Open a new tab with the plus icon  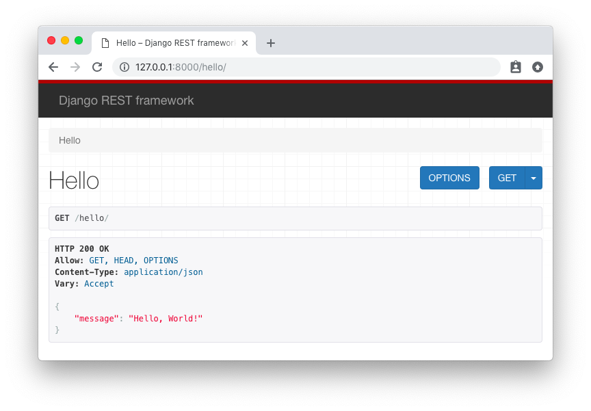click(x=271, y=43)
